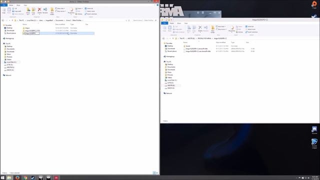The image size is (320, 180).
Task: Click search box in left explorer window
Action: [144, 20]
